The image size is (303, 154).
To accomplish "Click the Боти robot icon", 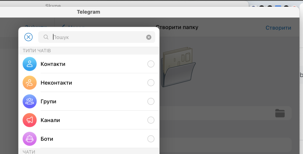I will [30, 139].
